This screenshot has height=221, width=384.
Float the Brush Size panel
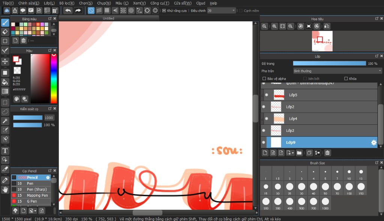click(x=376, y=163)
